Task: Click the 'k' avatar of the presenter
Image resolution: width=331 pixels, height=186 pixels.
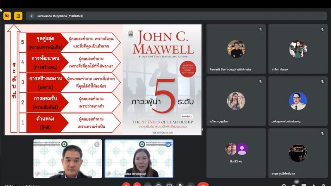Action: tap(31, 16)
